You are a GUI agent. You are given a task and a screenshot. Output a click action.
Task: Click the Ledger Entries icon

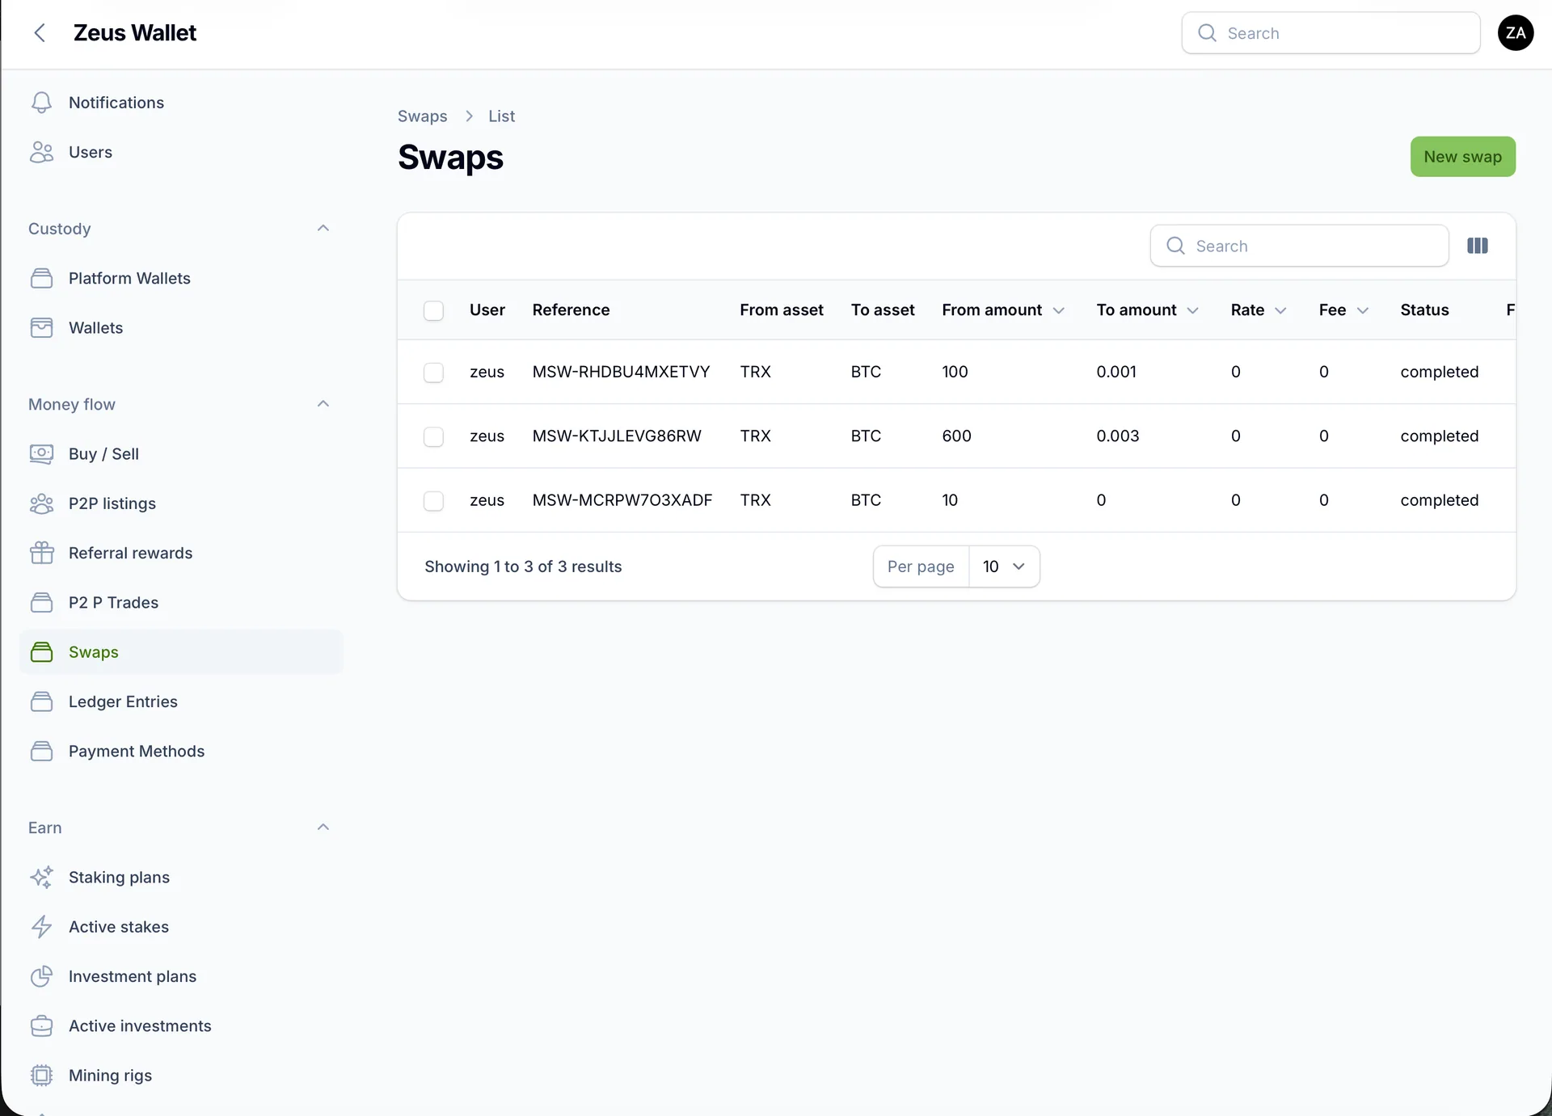point(41,701)
